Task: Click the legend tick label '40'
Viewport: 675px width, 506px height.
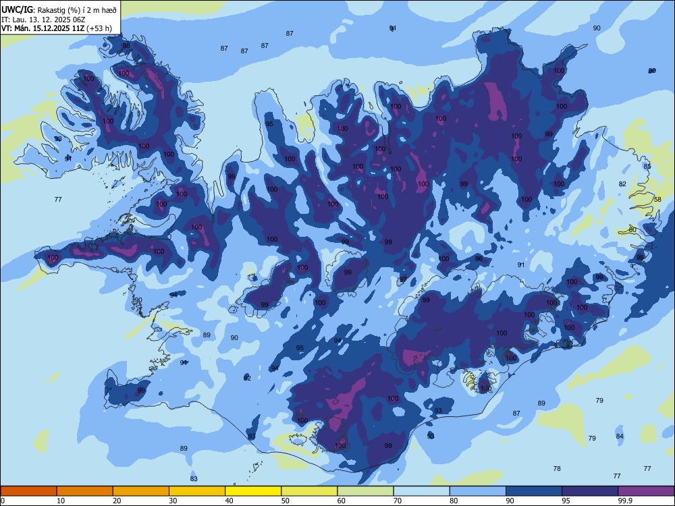Action: tap(229, 501)
